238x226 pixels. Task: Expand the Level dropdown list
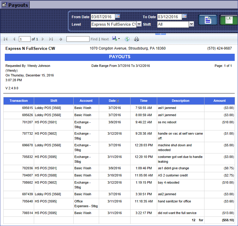(x=139, y=24)
